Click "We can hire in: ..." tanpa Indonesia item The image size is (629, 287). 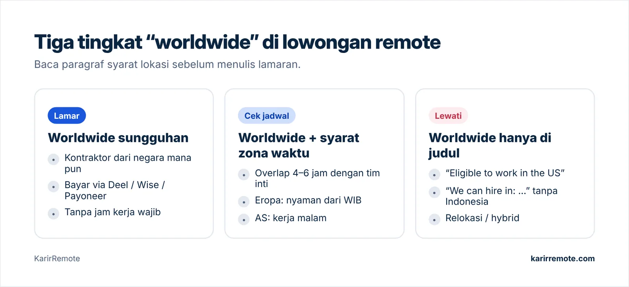[x=501, y=196]
